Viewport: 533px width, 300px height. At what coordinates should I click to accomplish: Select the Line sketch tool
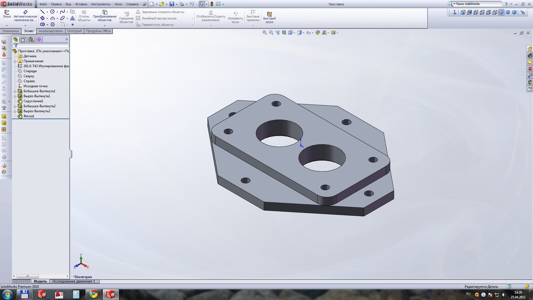point(42,12)
